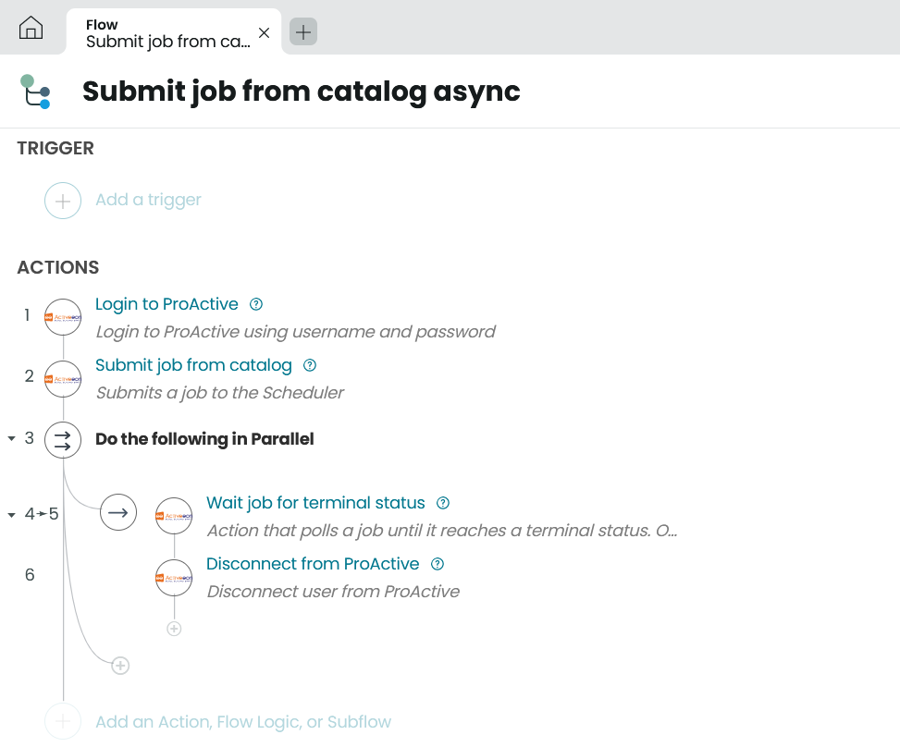Open a new tab with plus button
This screenshot has width=900, height=747.
(x=303, y=31)
